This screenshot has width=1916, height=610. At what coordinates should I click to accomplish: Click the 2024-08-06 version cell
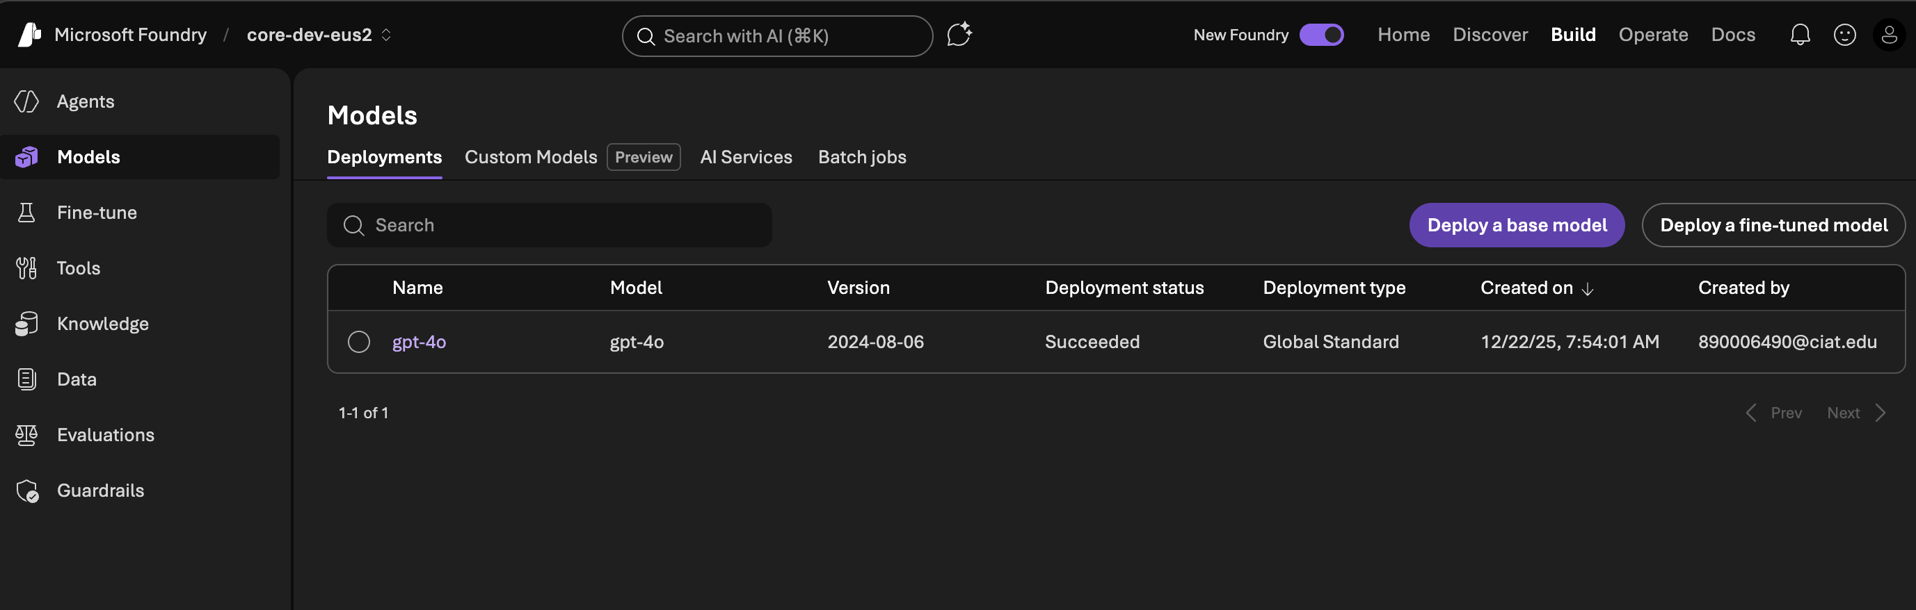tap(875, 342)
